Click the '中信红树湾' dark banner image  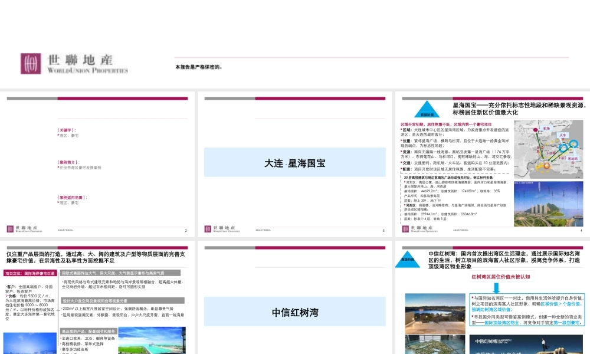point(527,344)
